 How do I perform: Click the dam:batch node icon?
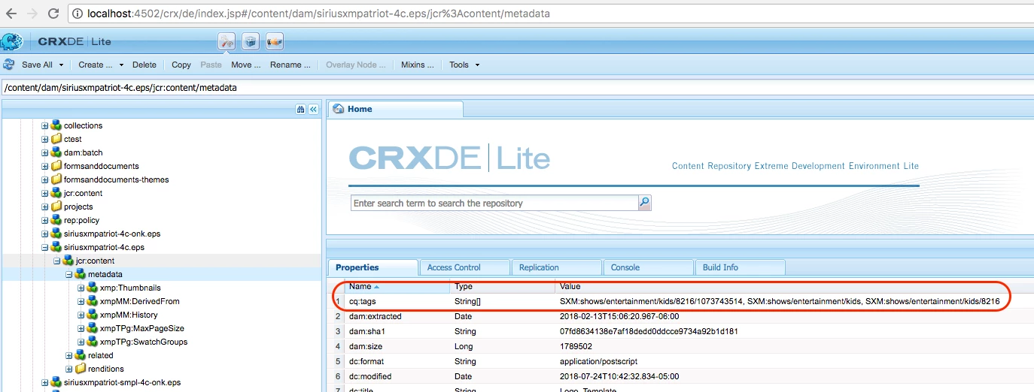pos(56,152)
